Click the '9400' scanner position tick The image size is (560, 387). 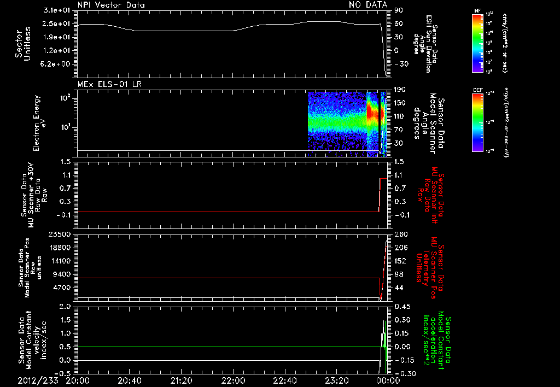point(62,274)
